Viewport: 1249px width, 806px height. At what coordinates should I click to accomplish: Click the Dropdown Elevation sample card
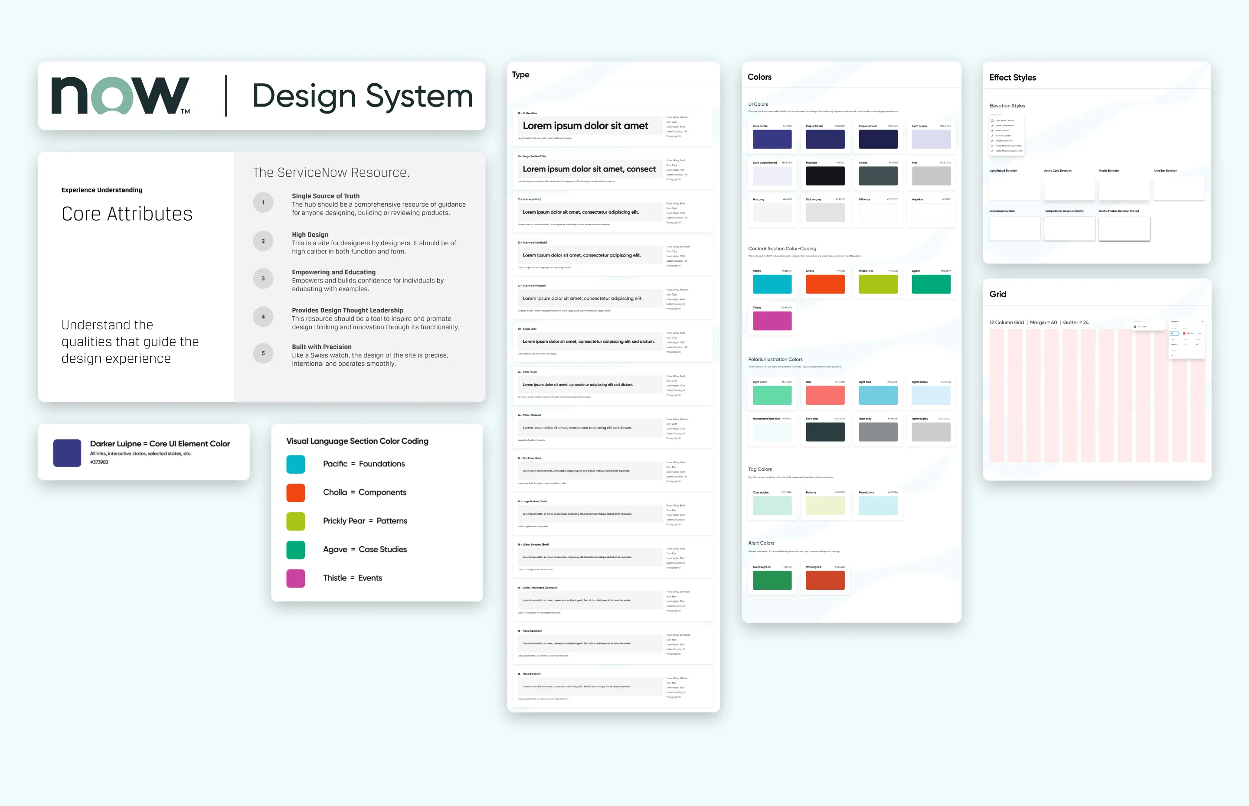(1014, 229)
